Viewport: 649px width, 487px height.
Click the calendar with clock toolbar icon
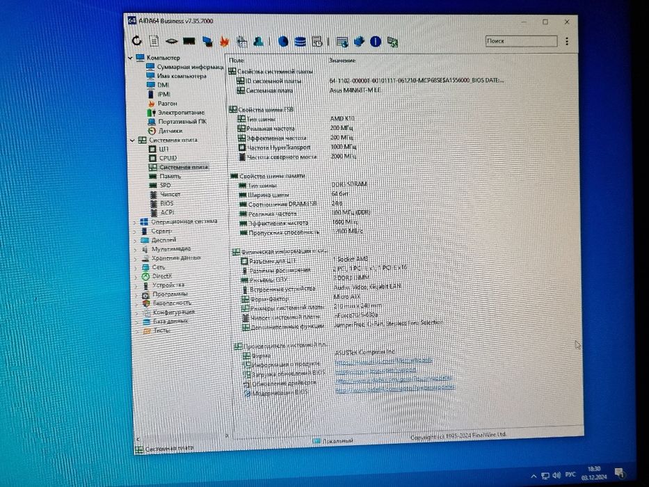point(317,42)
